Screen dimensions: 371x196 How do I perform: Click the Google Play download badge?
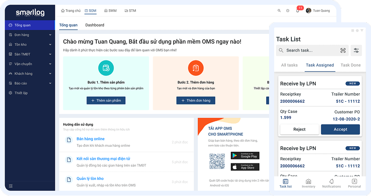click(245, 156)
